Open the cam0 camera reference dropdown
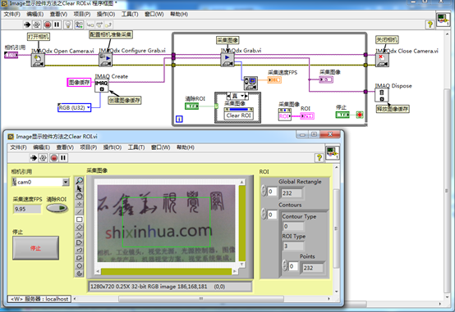Viewport: 455px width, 312px height. 66,182
